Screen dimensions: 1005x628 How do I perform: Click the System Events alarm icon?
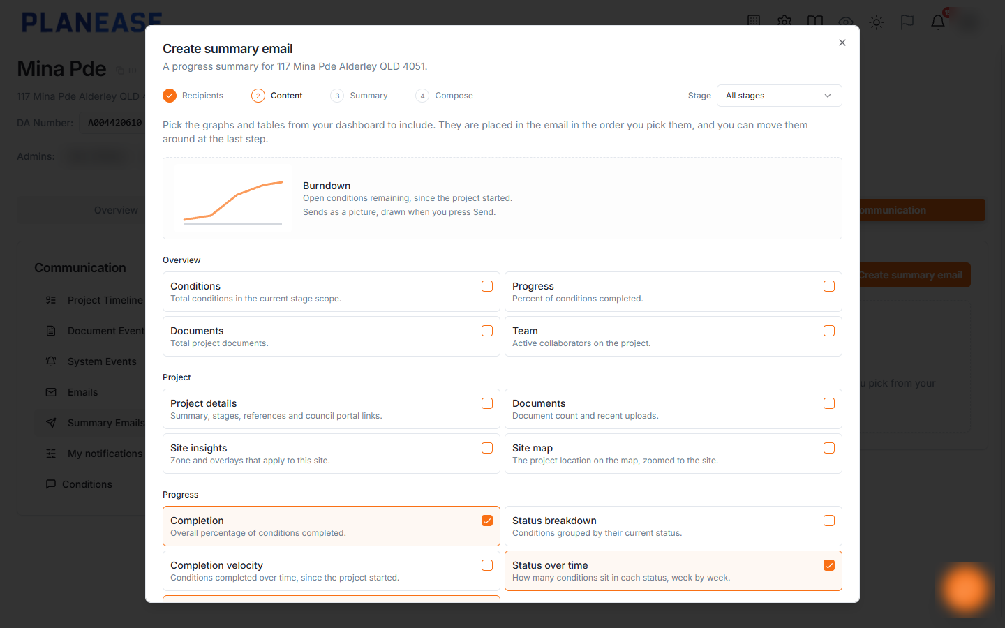(x=51, y=361)
